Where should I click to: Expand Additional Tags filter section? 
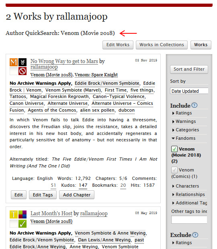pos(190,203)
